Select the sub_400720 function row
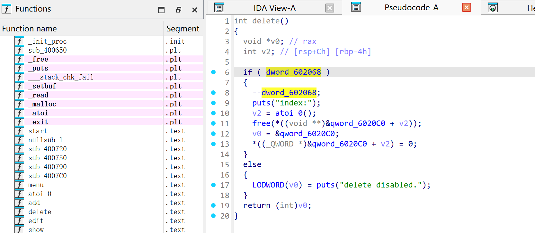The image size is (535, 233). point(102,149)
